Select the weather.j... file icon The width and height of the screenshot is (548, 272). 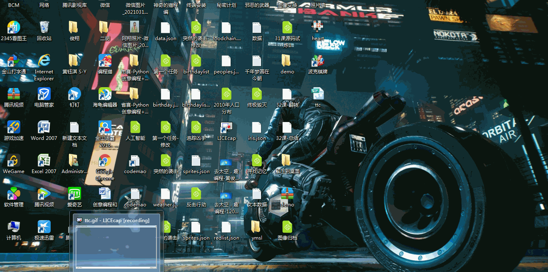tap(166, 194)
